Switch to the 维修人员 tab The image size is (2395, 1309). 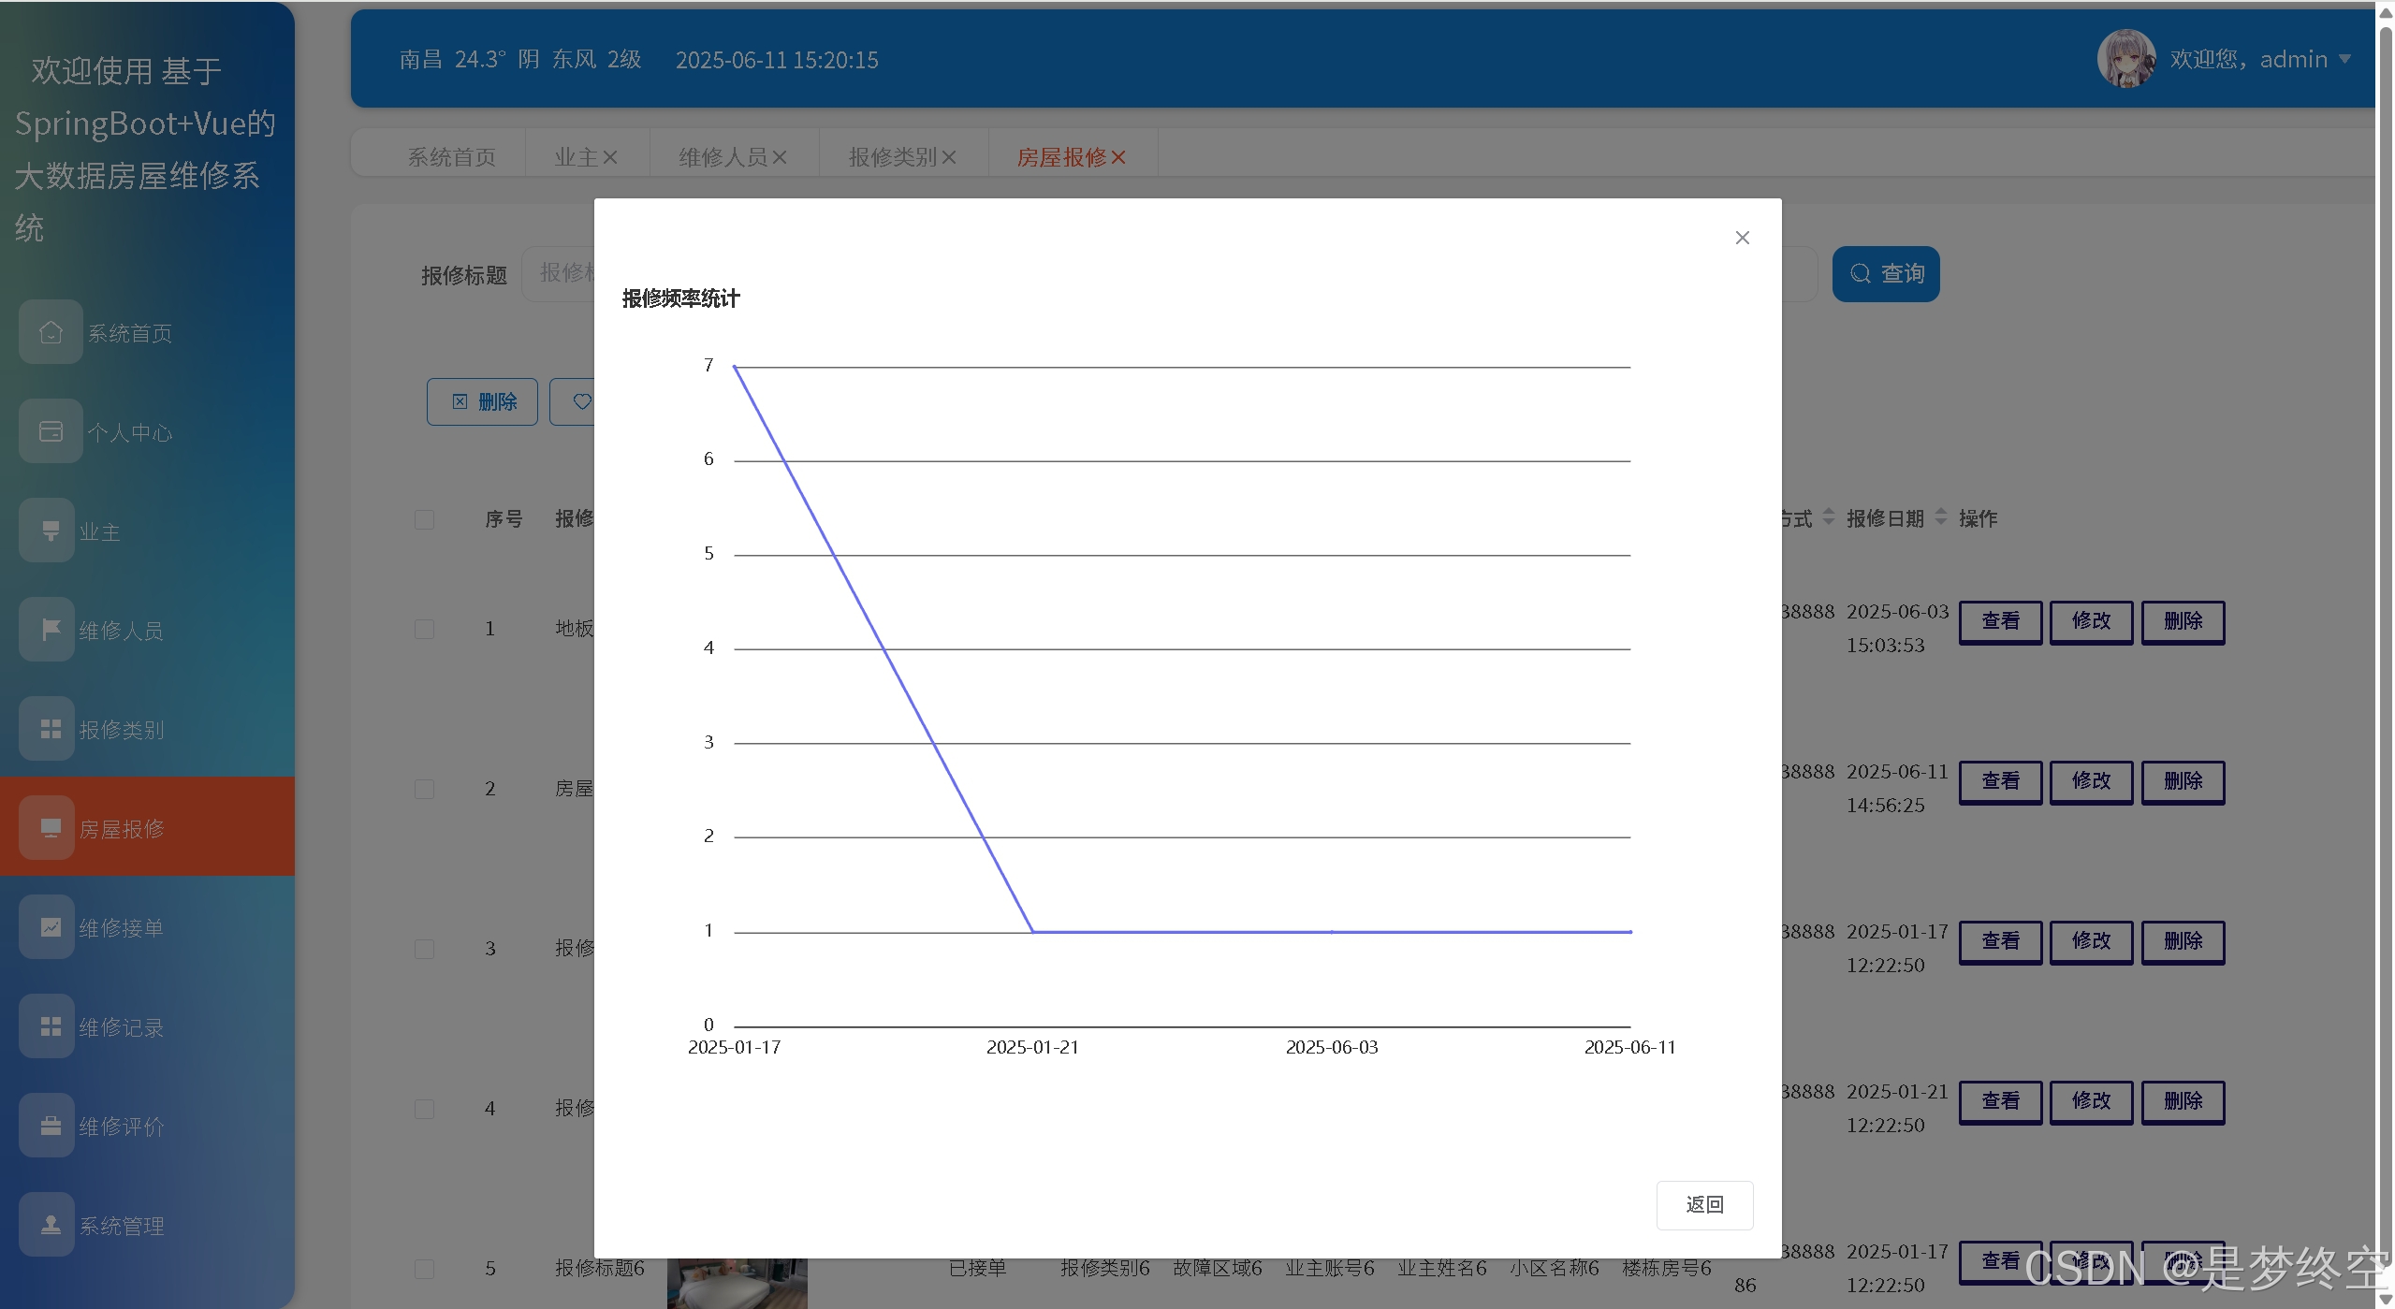point(723,157)
